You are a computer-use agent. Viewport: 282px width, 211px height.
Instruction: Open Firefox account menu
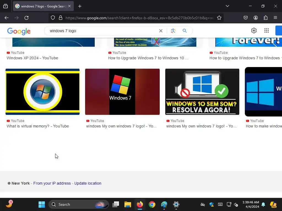coord(256,18)
